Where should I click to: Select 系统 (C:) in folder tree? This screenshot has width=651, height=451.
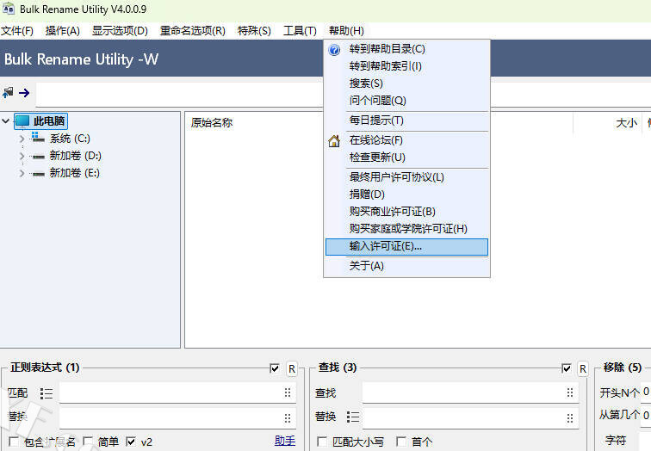70,139
